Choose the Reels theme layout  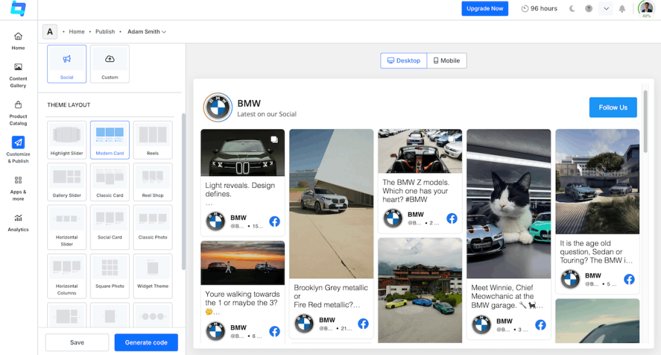(x=152, y=140)
